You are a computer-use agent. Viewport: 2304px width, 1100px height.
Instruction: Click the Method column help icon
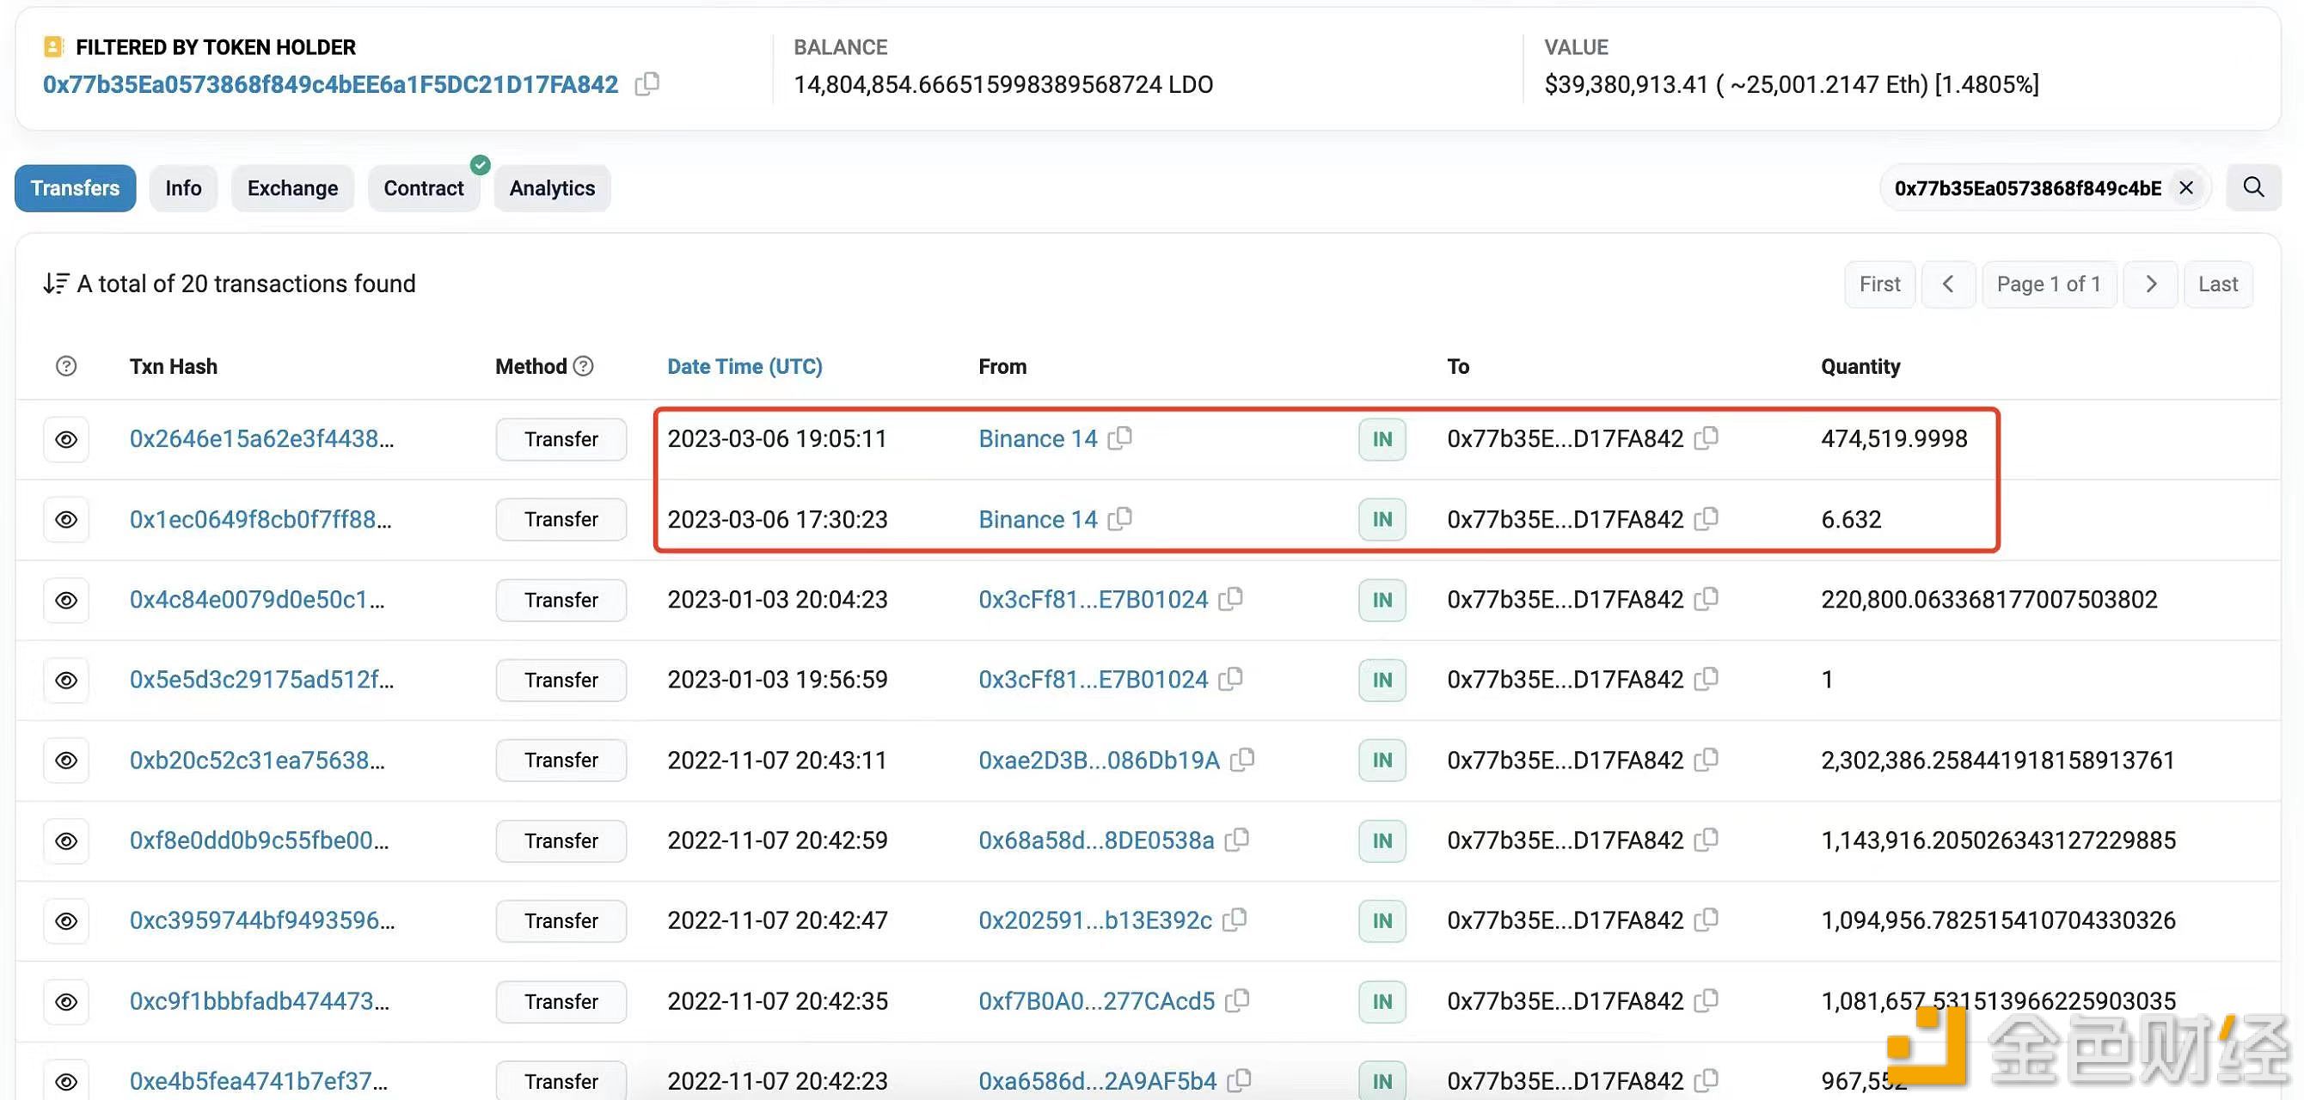(583, 366)
